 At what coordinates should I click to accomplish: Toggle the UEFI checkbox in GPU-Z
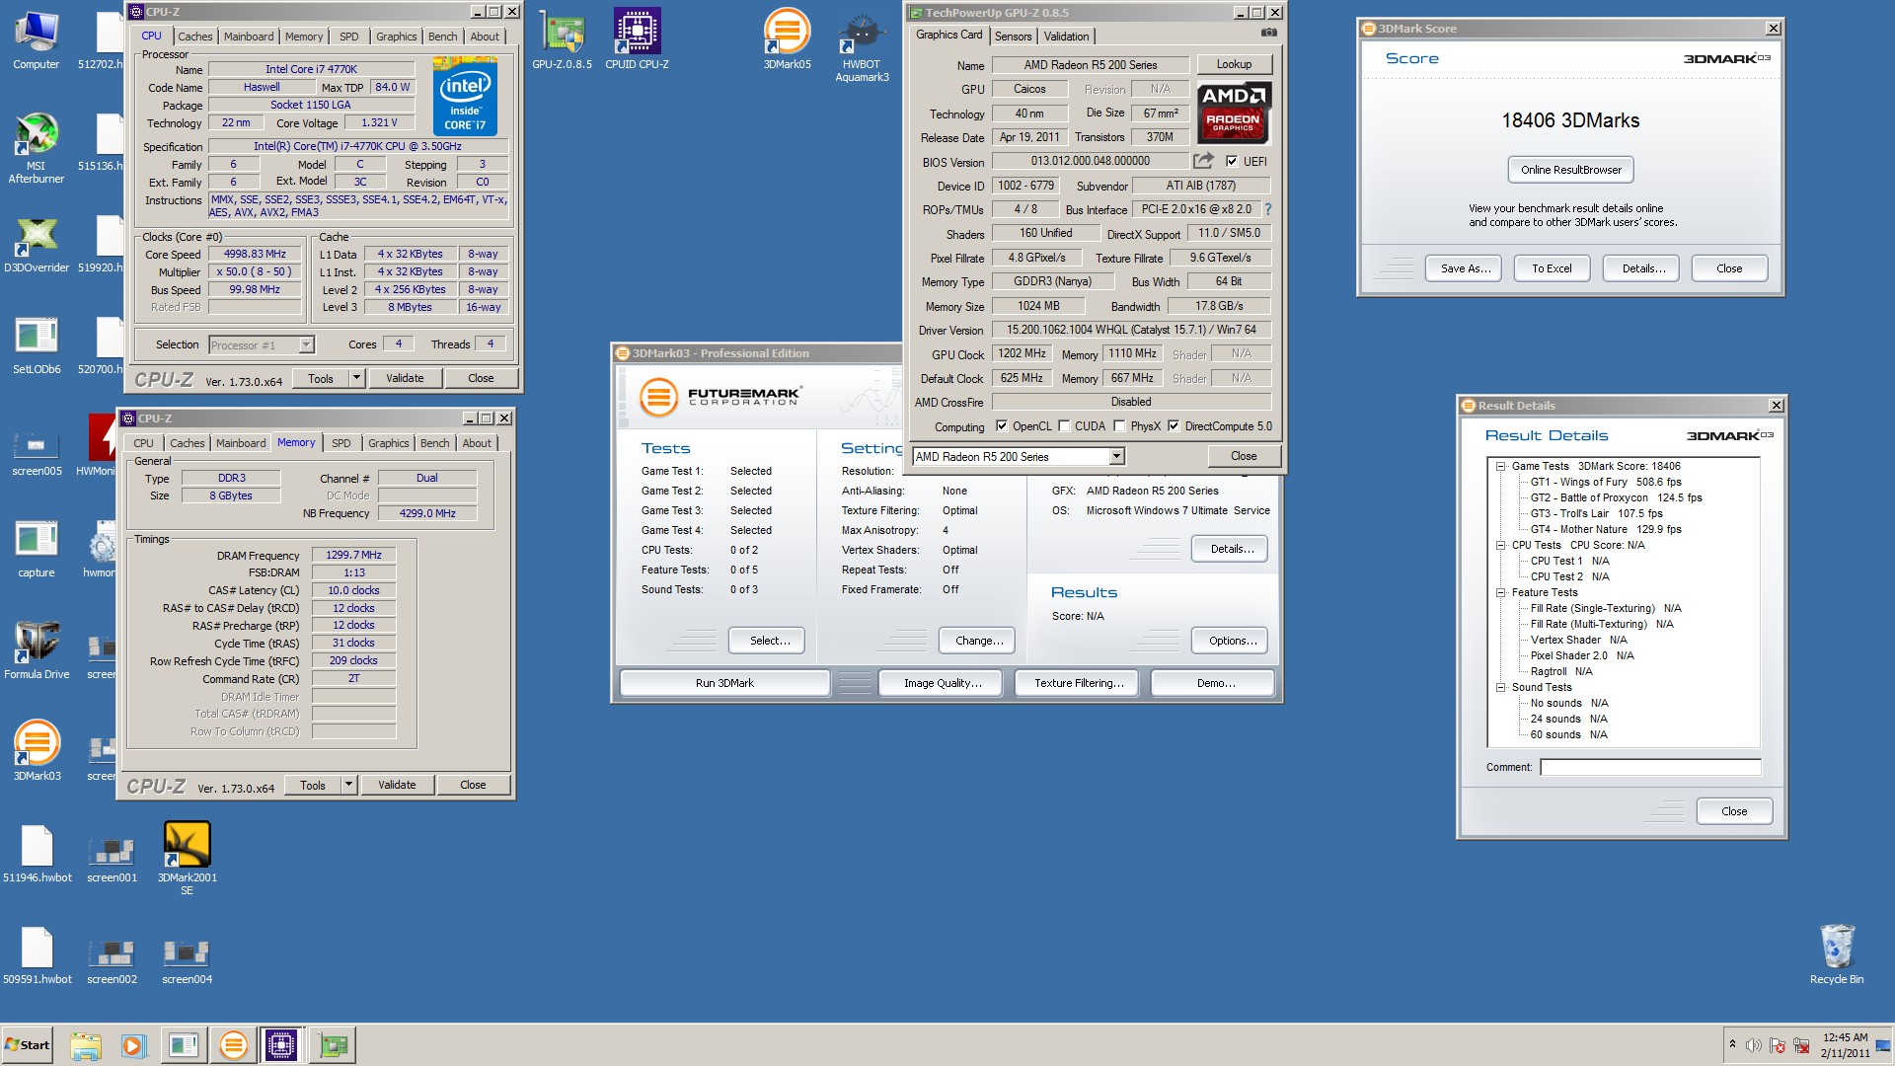(x=1231, y=161)
